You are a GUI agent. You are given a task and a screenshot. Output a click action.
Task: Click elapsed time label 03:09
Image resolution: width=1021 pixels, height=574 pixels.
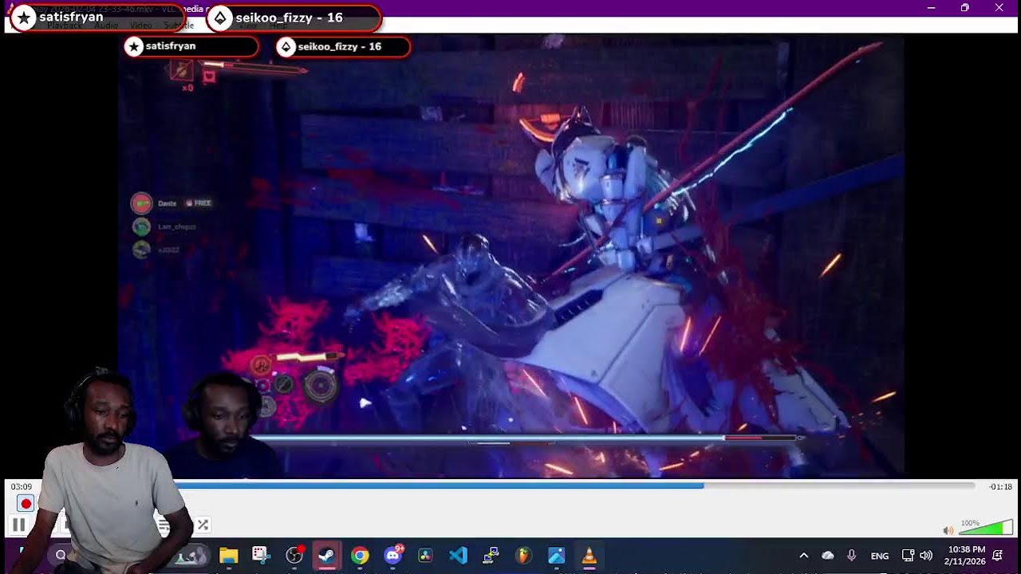point(22,486)
